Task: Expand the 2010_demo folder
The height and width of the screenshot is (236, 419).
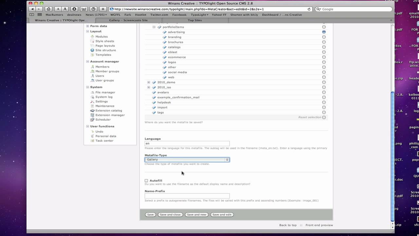Action: point(149,82)
